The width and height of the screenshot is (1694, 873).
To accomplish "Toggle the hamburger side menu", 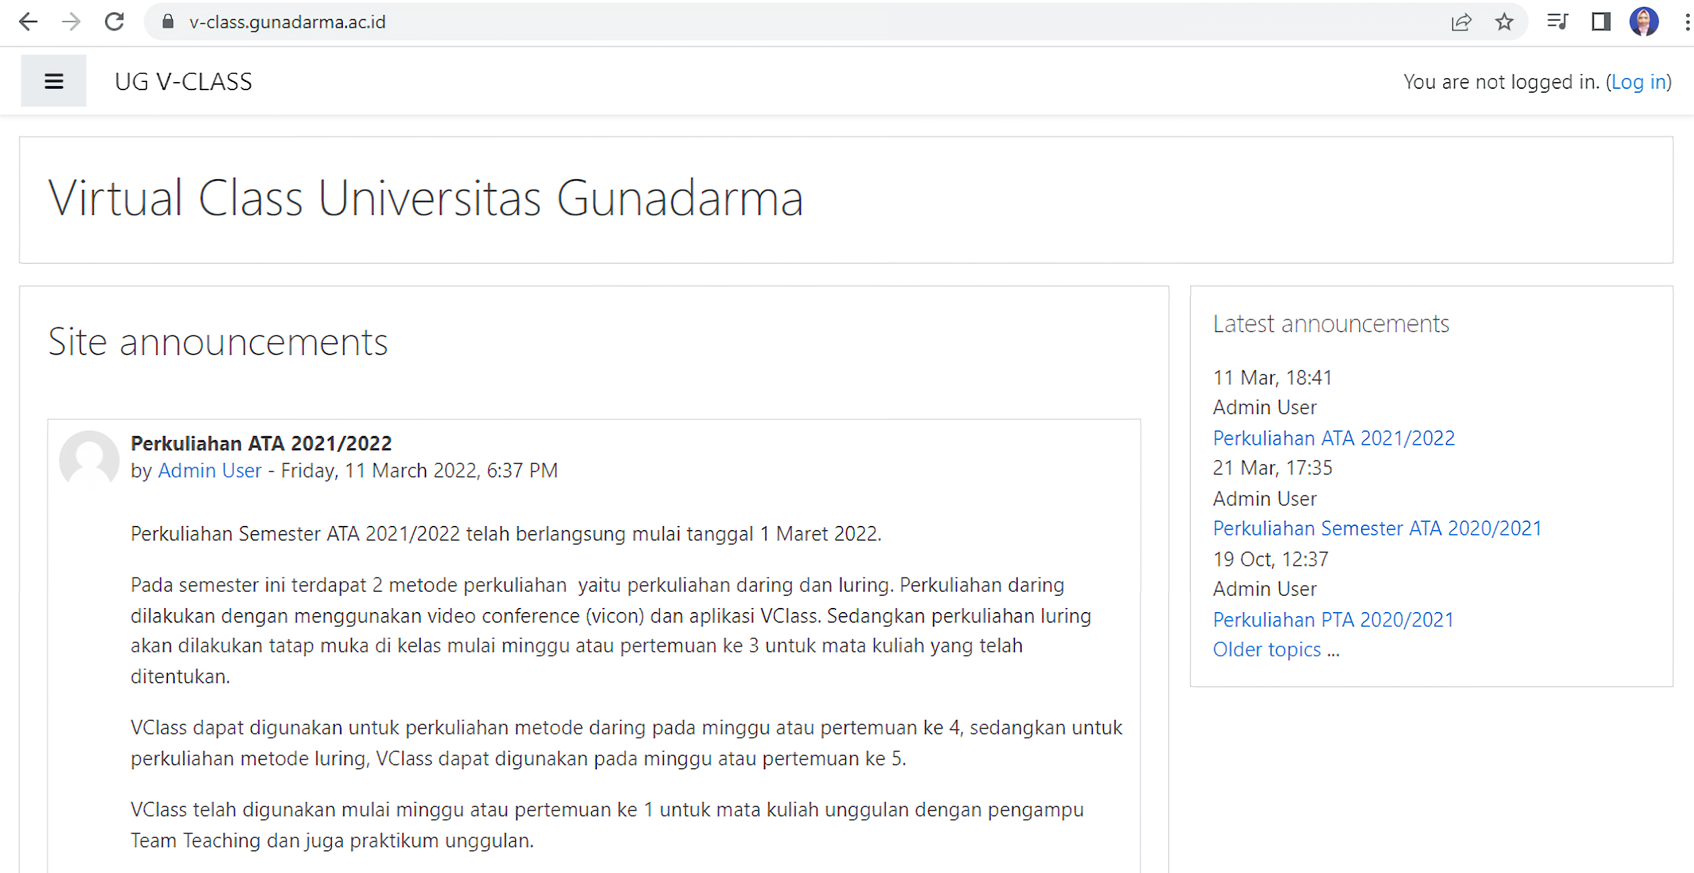I will coord(54,81).
